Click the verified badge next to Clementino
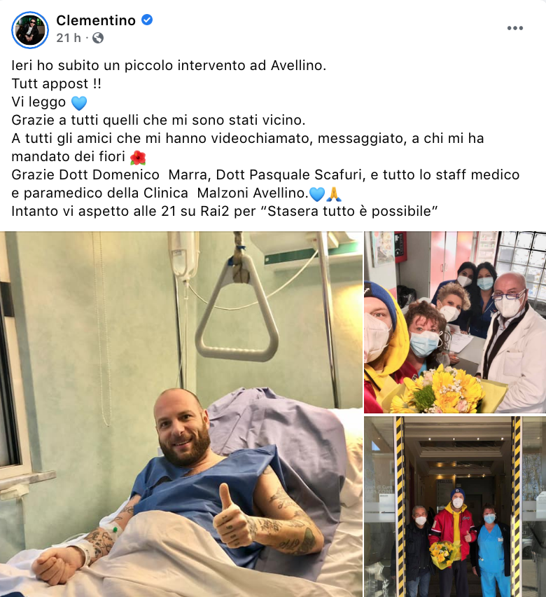Image resolution: width=546 pixels, height=597 pixels. [147, 20]
